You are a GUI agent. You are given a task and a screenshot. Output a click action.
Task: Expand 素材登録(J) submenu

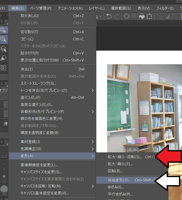coord(52,142)
